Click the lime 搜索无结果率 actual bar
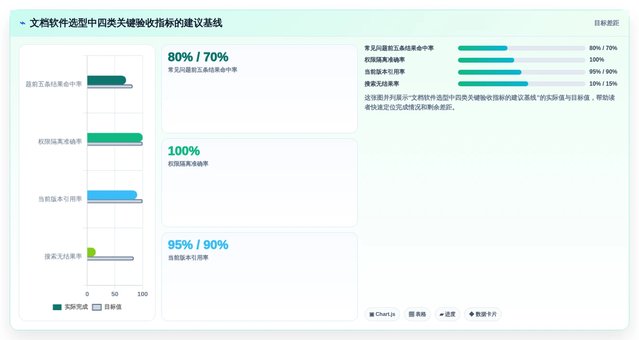Viewport: 639px width, 340px height. (x=91, y=252)
